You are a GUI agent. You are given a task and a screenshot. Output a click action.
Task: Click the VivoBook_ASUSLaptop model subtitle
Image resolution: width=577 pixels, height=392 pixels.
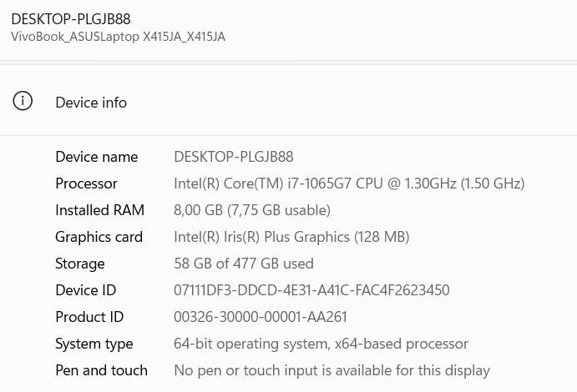tap(118, 37)
